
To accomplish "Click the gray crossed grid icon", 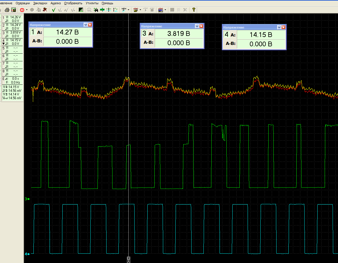I will 185,10.
